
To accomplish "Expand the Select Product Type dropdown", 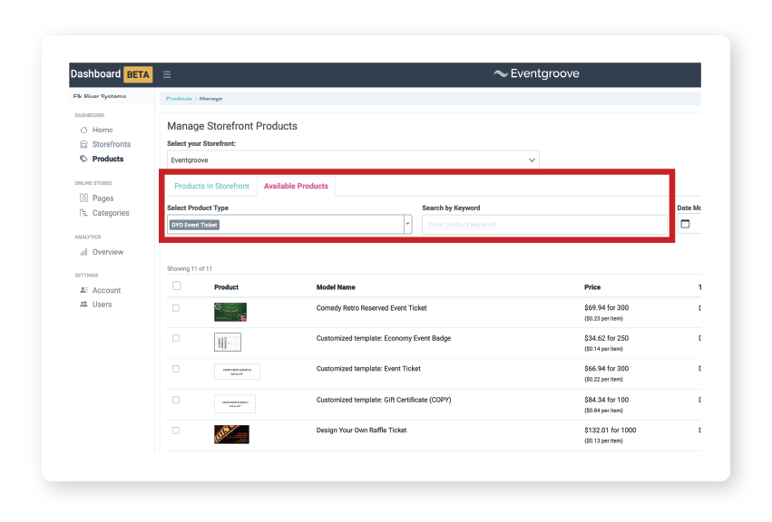I will tap(406, 222).
